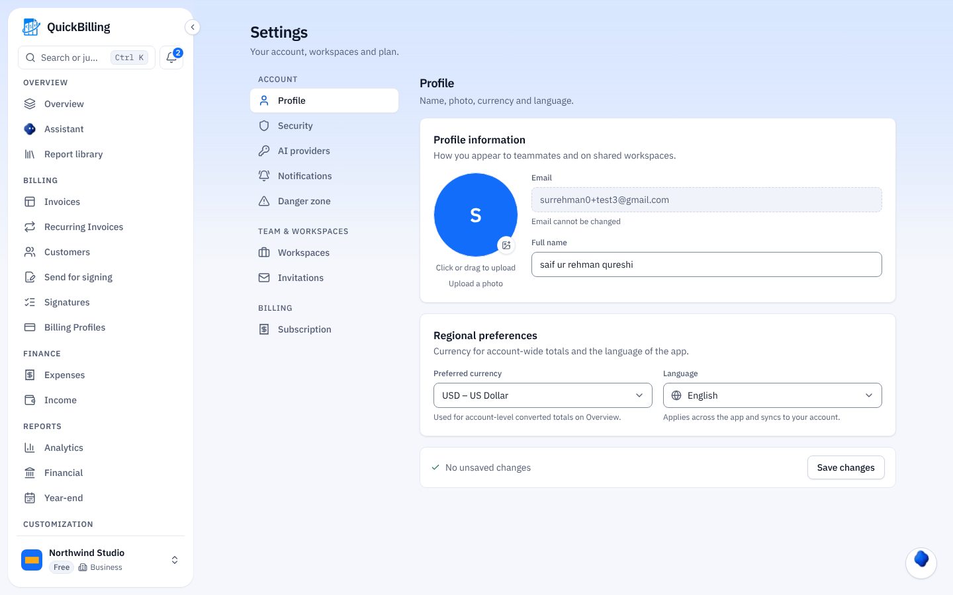Click the avatar photo upload icon
The image size is (953, 595).
(x=506, y=245)
